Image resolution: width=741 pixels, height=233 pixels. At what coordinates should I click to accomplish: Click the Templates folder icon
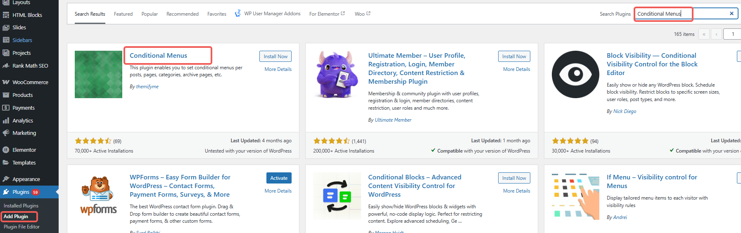point(6,162)
